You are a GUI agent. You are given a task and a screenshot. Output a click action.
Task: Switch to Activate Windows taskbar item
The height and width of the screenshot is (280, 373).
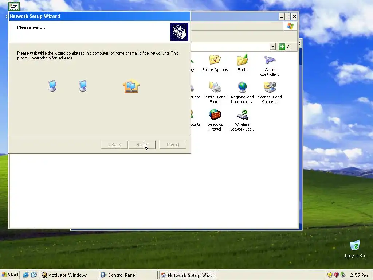(69, 275)
